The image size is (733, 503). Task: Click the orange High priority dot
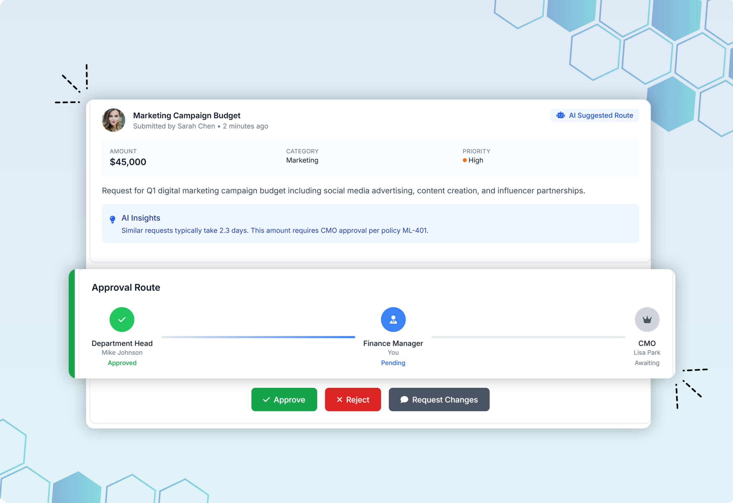tap(465, 160)
